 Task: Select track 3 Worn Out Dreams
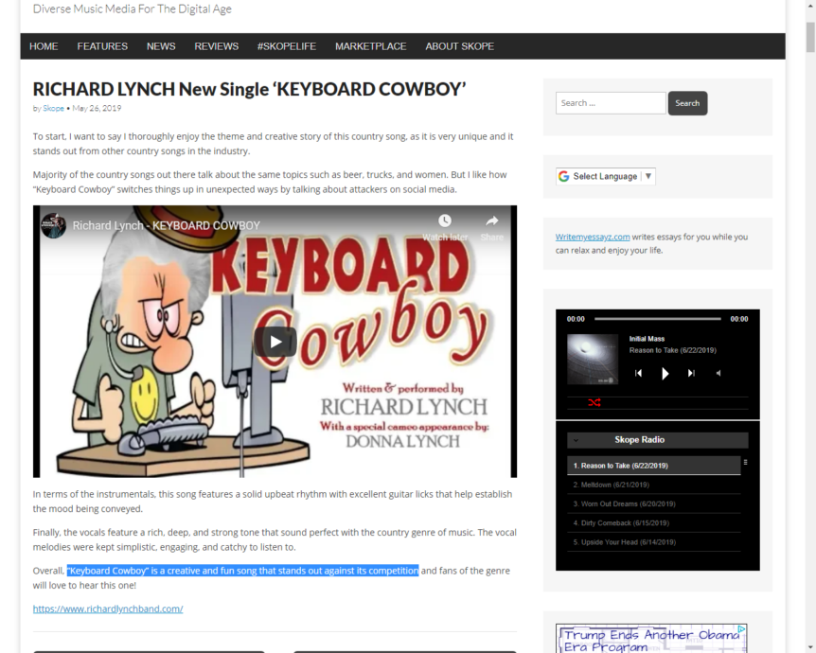pos(653,503)
